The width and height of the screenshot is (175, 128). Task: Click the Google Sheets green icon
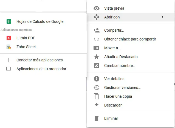pos(9,21)
